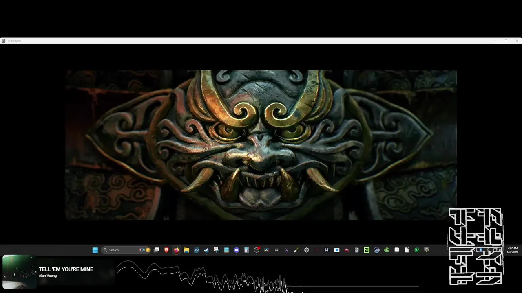Click the album art thumbnail for Tell 'Em You're Mine
This screenshot has width=522, height=293.
(19, 272)
